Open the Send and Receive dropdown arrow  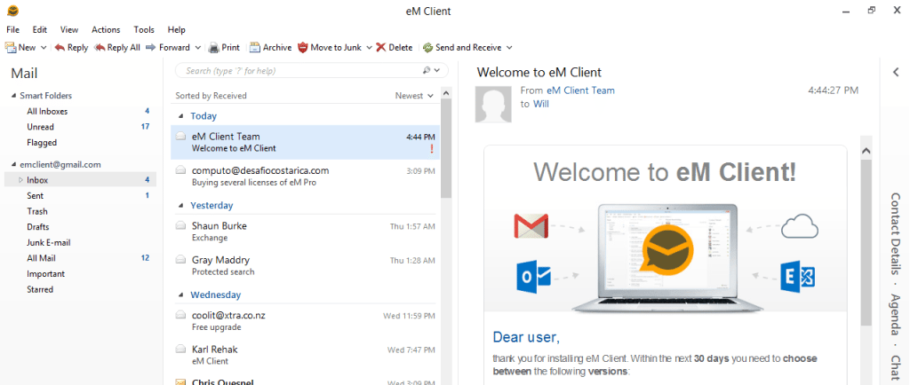[x=509, y=48]
